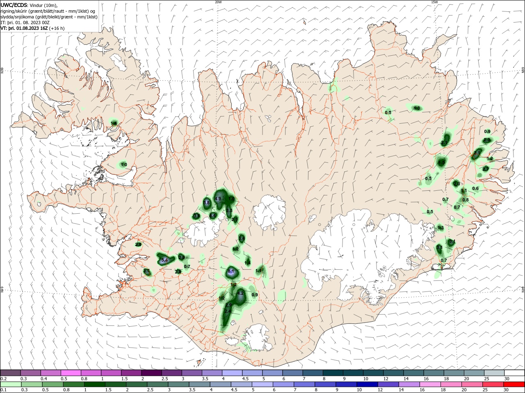The image size is (525, 393).
Task: Click the 5.8 precipitation value
Action: coord(207,203)
